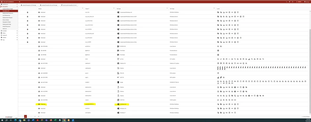Click the lure gear icon in fgt60v2 row
The image size is (311, 122).
(218, 55)
